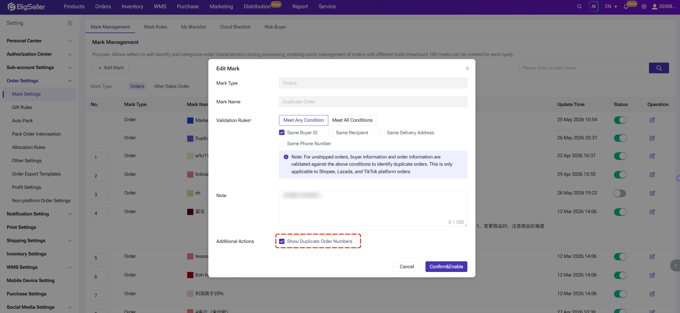
Task: Switch to My Blacklist tab
Action: (x=193, y=27)
